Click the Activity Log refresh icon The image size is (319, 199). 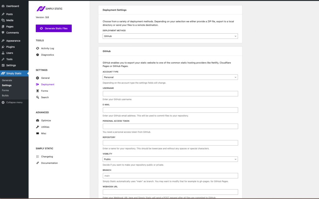37,48
